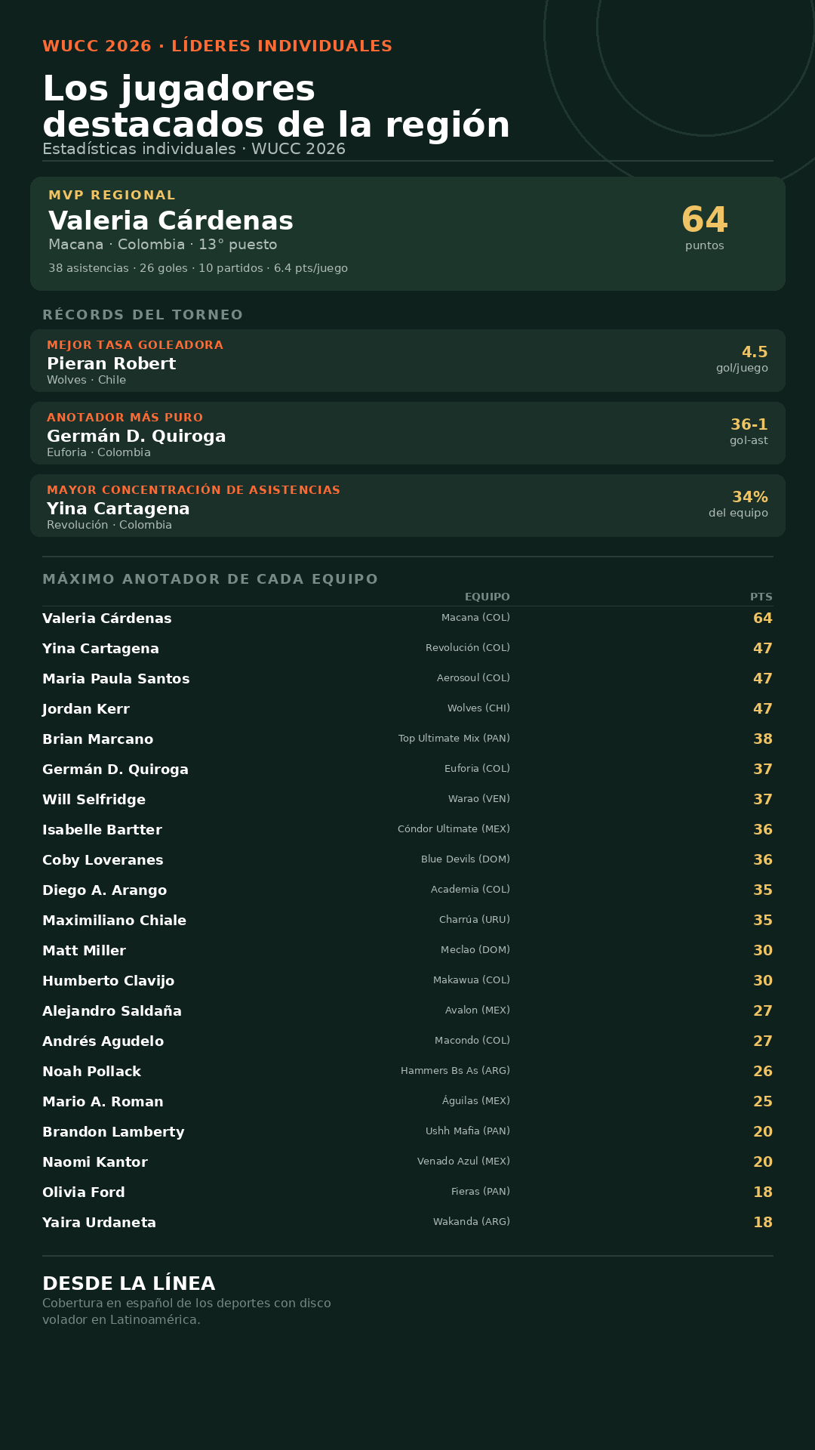This screenshot has width=815, height=1450.
Task: Click the Blue Devils (DOM) team label
Action: pos(466,859)
